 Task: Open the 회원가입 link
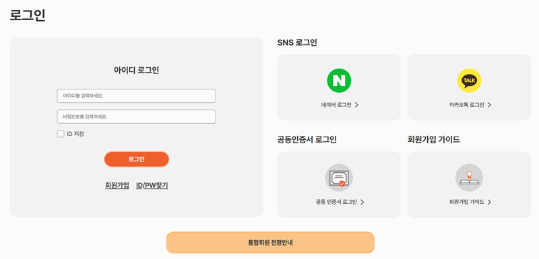(x=117, y=186)
